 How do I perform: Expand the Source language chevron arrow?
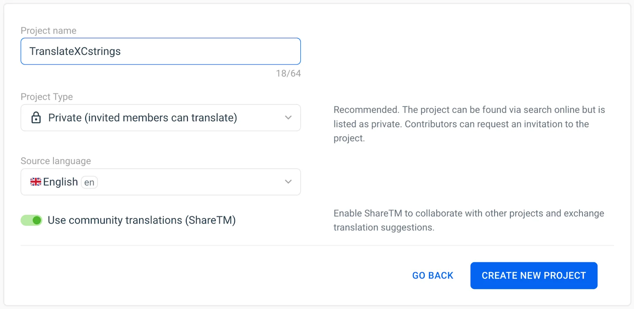coord(288,182)
